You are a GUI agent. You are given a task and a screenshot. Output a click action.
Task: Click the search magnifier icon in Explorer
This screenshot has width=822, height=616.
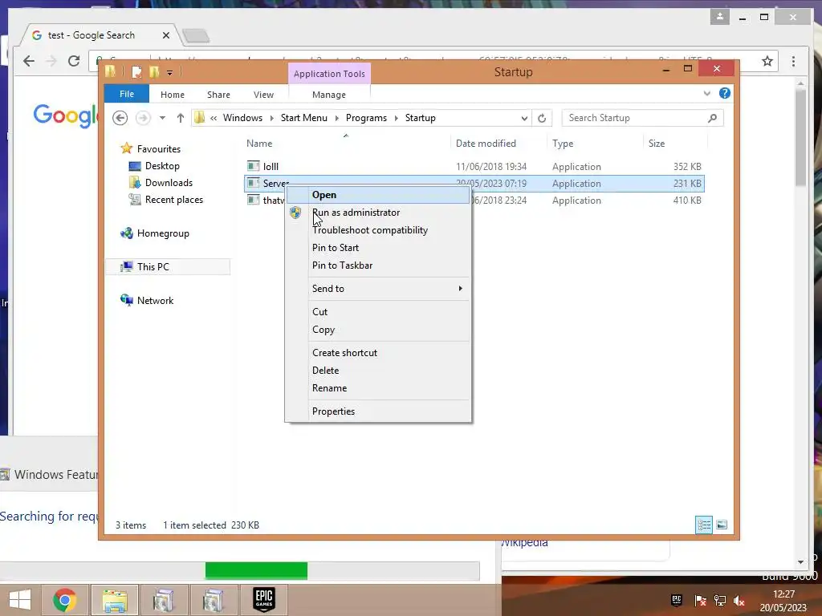point(713,118)
